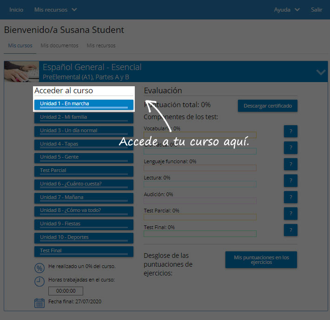Click the hours worked time field

click(66, 291)
